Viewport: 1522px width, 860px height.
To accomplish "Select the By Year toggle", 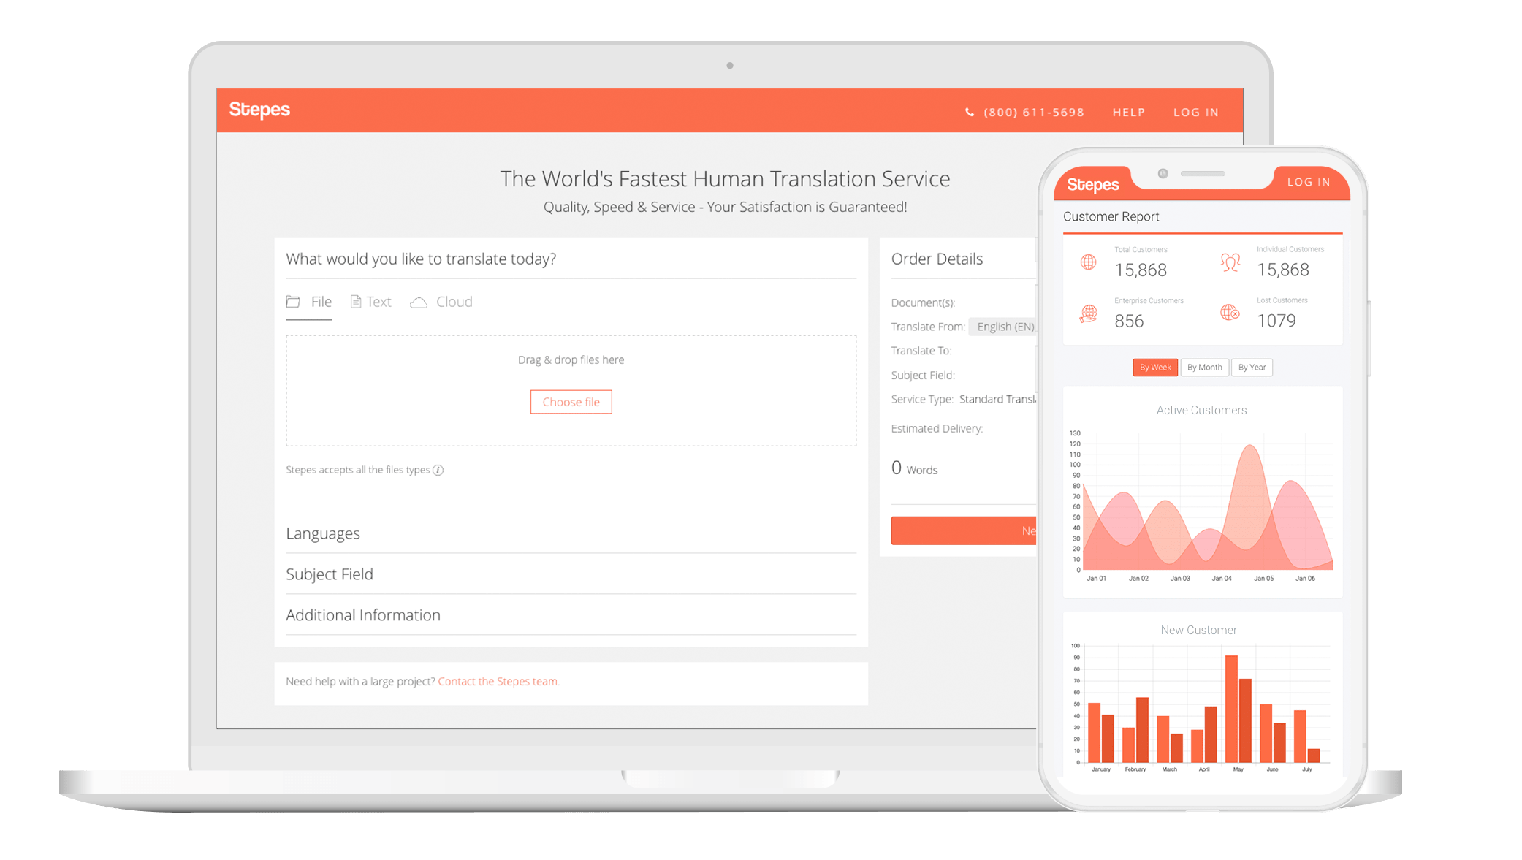I will (1252, 368).
